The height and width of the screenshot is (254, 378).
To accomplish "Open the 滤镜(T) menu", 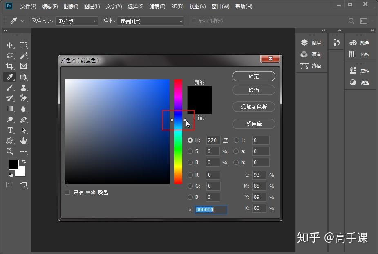I will click(157, 7).
